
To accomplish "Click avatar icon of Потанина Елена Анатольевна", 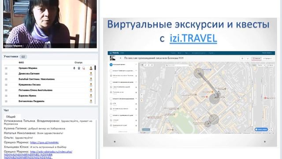I will 91,90.
